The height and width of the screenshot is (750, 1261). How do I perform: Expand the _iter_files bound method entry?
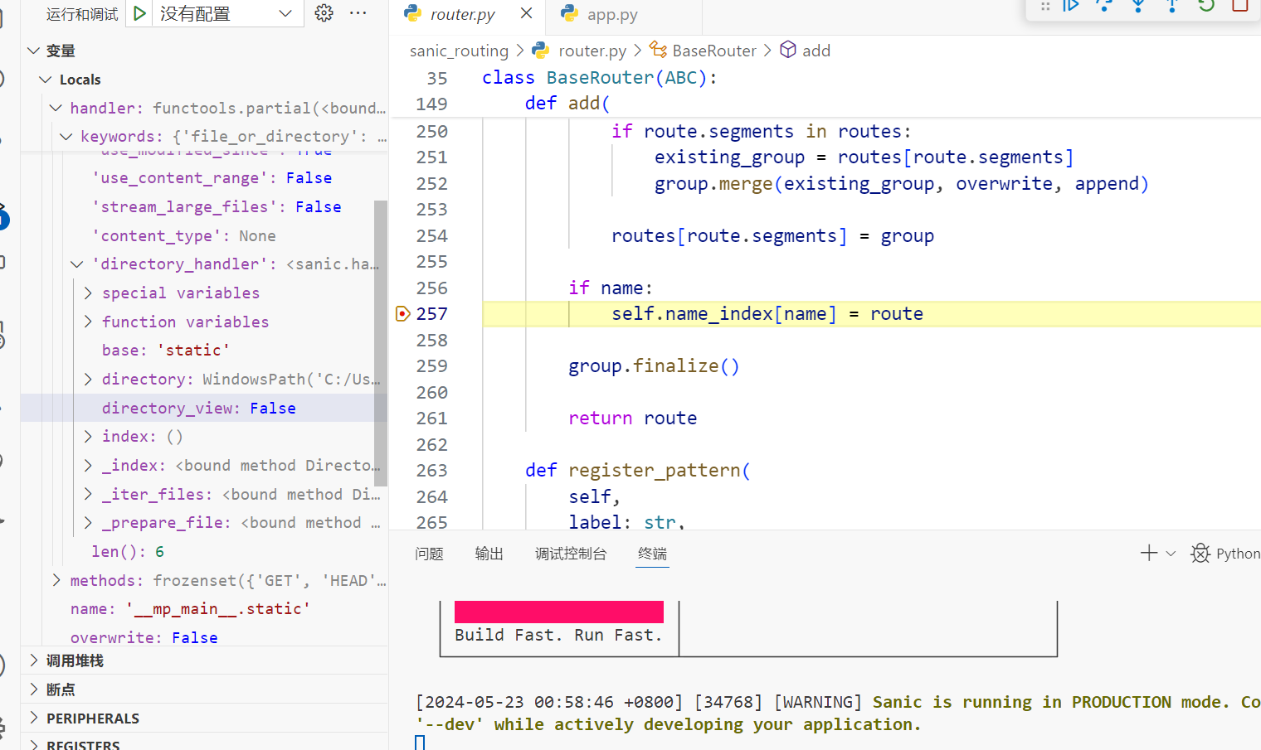[88, 494]
